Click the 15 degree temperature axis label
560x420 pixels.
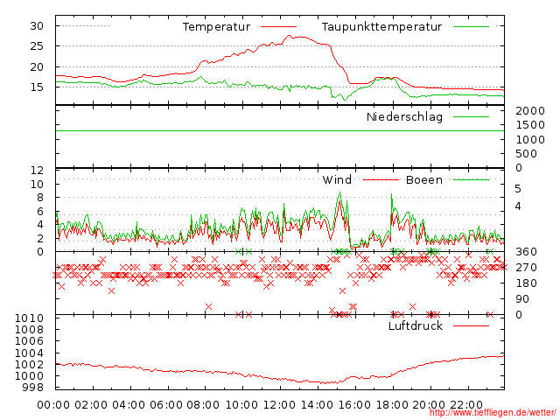37,87
